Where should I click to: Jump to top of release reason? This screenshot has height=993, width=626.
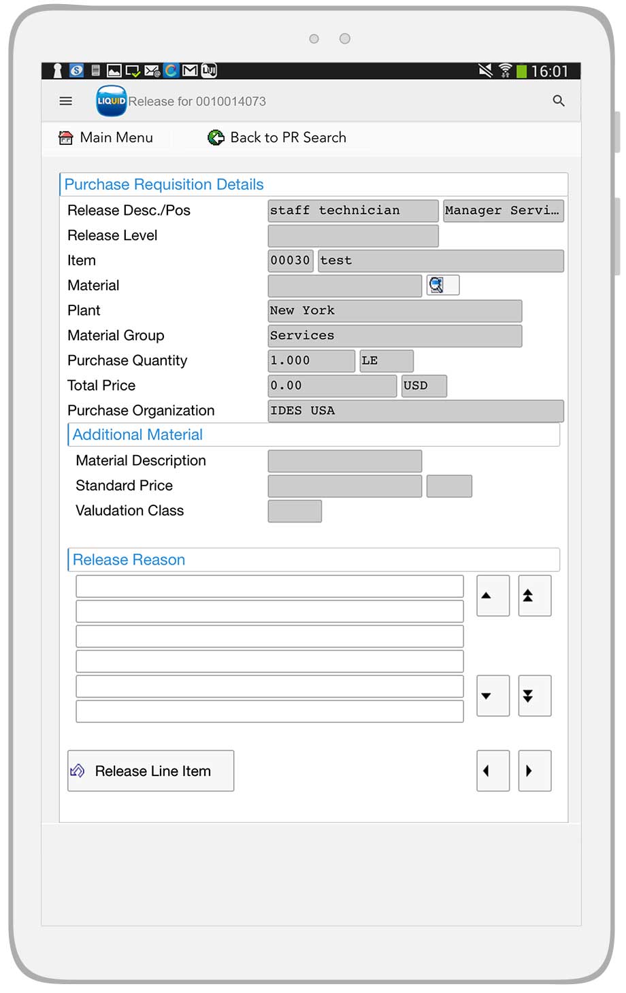(534, 596)
